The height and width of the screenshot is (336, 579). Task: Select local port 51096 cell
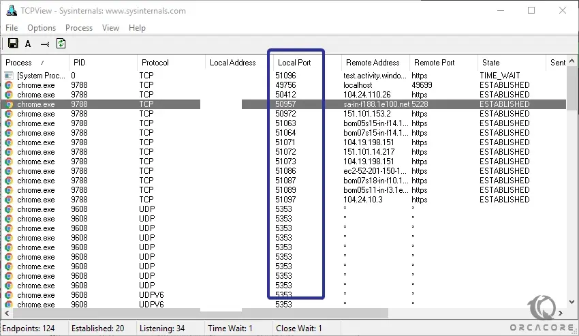(285, 76)
